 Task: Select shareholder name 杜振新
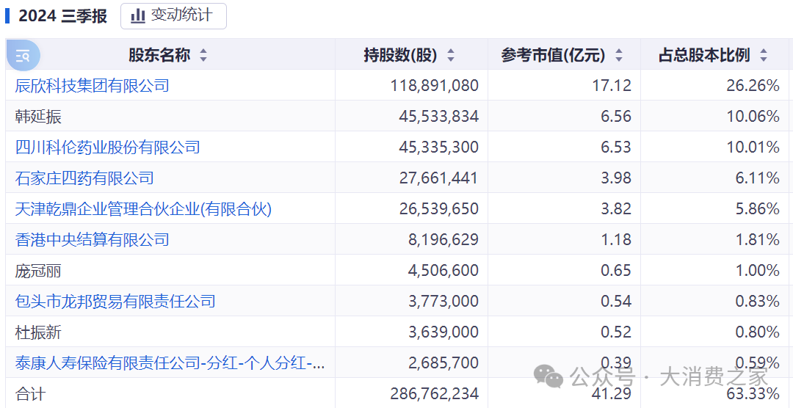[38, 333]
